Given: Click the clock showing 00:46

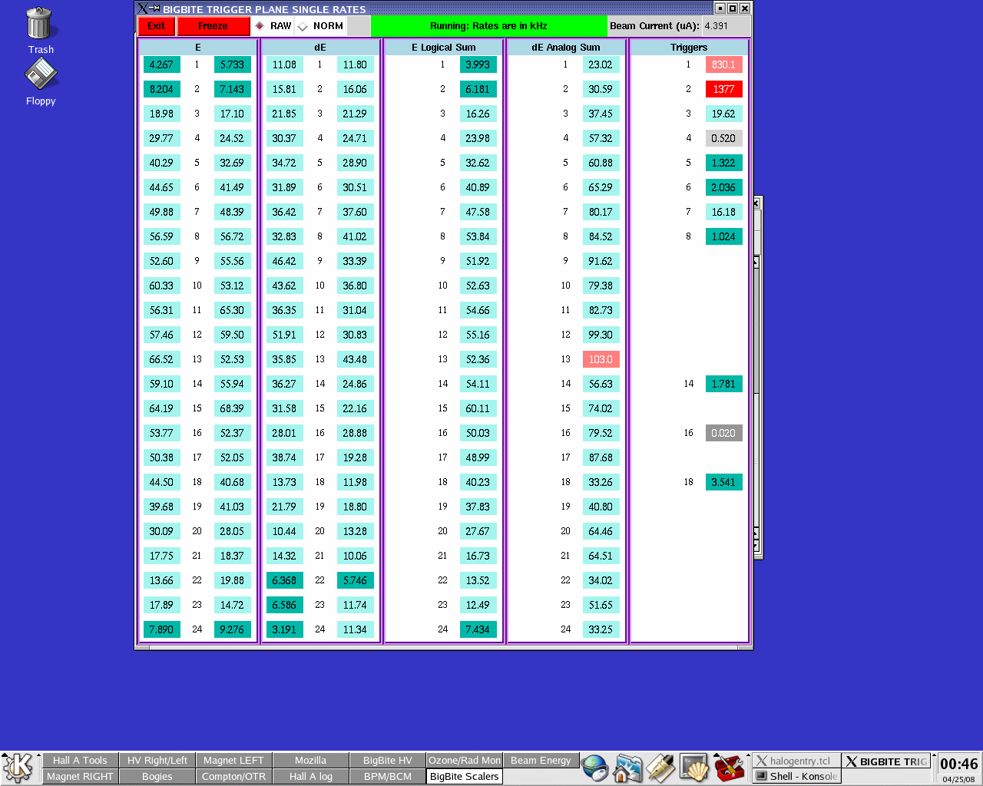Looking at the screenshot, I should click(958, 764).
